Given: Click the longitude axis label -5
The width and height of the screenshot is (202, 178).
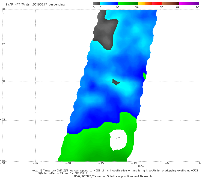Looking at the screenshot, I should click(167, 163).
